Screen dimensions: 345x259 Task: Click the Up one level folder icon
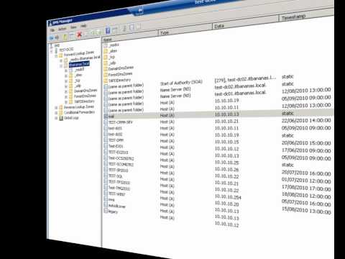pyautogui.click(x=65, y=37)
